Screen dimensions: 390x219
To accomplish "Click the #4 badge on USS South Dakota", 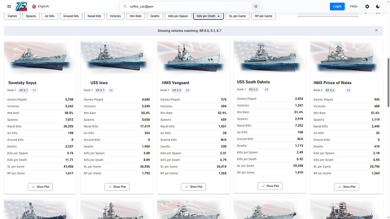I will tap(266, 90).
